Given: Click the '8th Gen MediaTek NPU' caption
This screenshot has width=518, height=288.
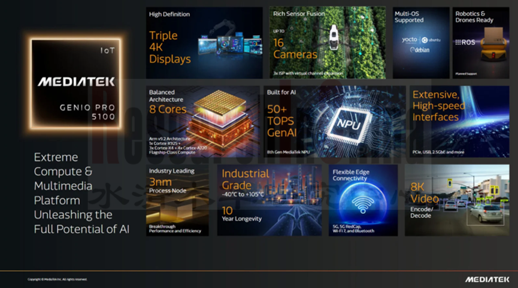Looking at the screenshot, I should (x=288, y=152).
